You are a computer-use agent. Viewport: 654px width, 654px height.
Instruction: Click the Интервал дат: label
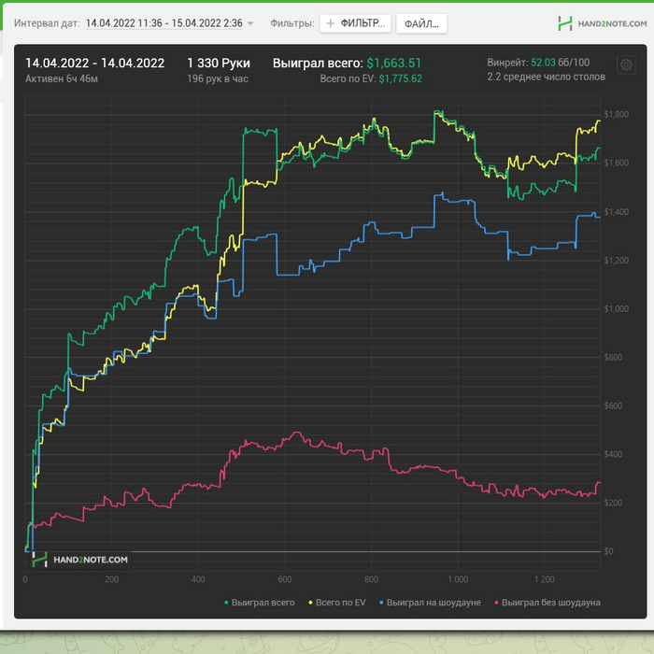(x=47, y=23)
